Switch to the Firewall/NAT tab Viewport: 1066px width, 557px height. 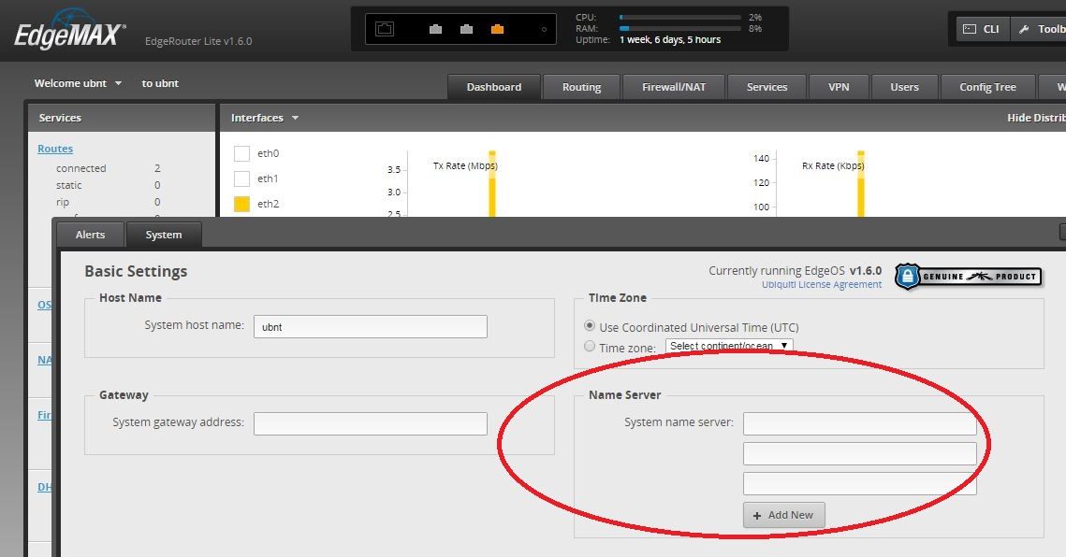[x=674, y=87]
